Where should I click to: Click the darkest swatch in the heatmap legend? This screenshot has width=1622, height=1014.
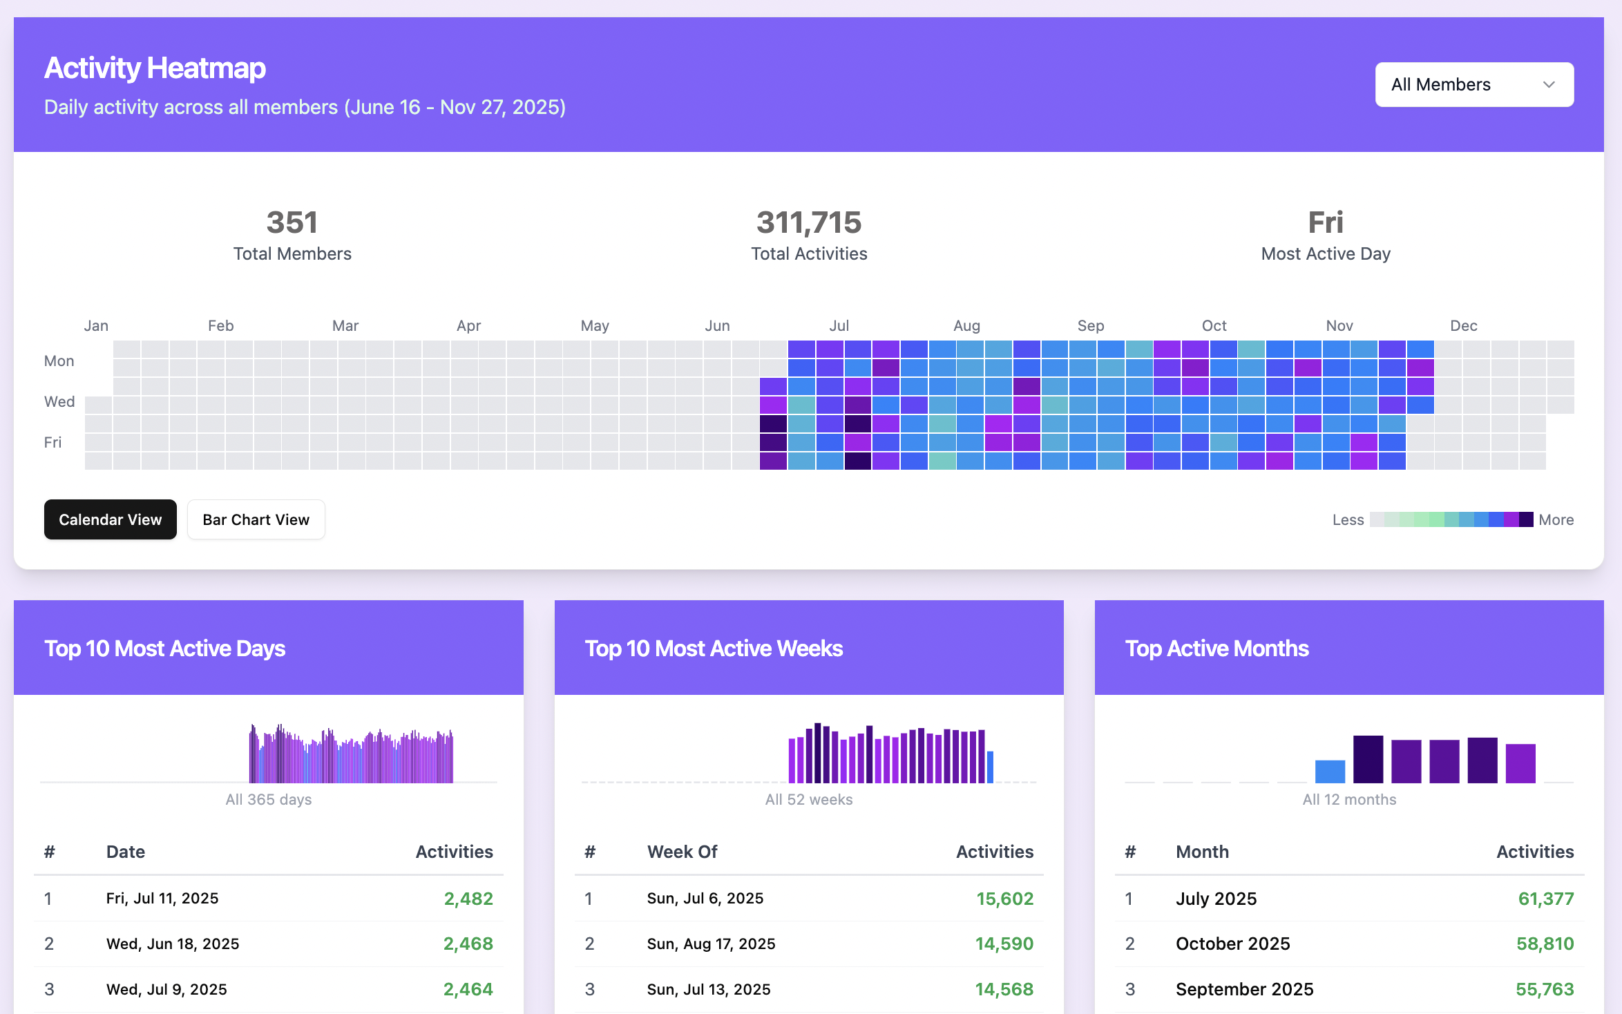pyautogui.click(x=1526, y=519)
